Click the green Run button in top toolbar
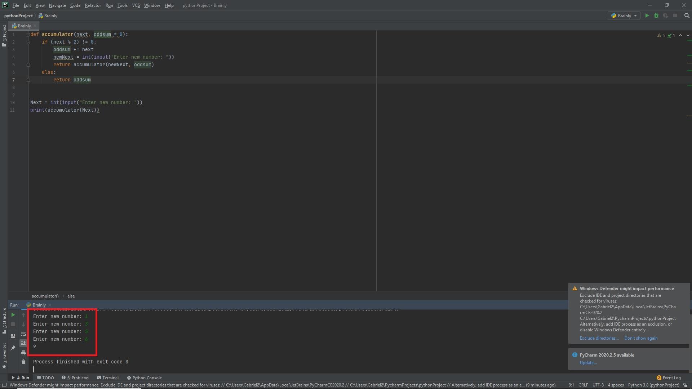Viewport: 692px width, 389px height. pyautogui.click(x=647, y=15)
